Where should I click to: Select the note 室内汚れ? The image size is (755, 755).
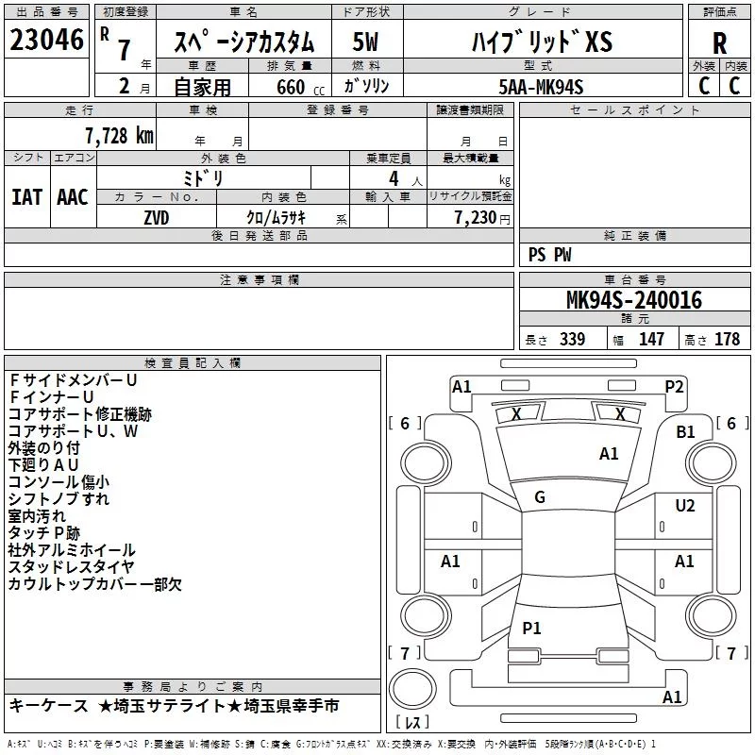37,515
